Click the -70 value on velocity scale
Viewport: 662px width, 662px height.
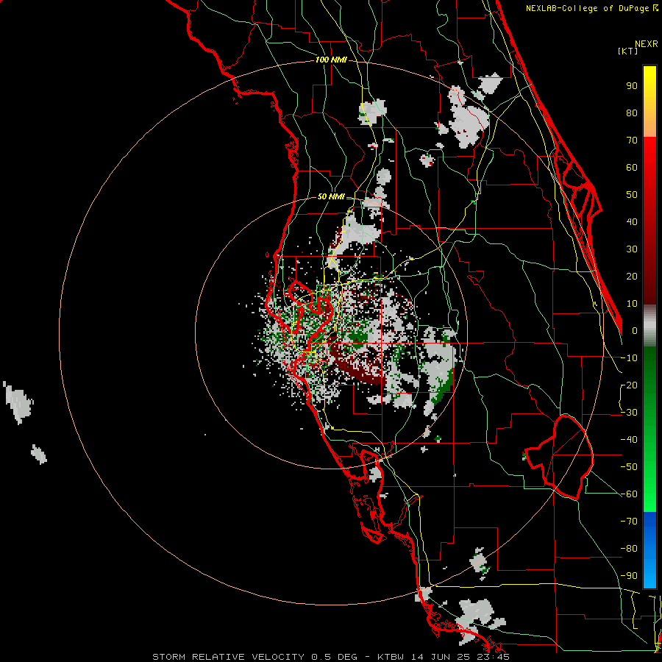(629, 522)
